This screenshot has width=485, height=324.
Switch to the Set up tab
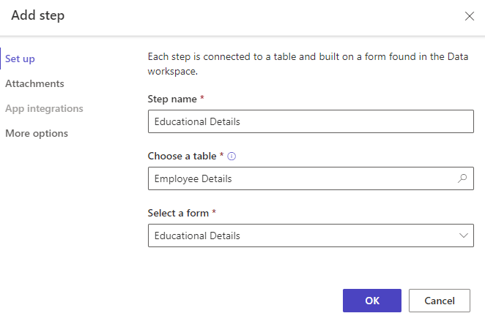pos(20,59)
